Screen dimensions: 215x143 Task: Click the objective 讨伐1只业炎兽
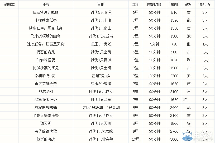click(x=101, y=139)
